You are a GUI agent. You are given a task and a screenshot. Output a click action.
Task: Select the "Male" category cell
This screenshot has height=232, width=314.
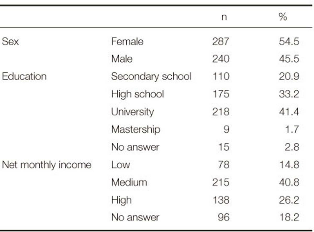122,59
